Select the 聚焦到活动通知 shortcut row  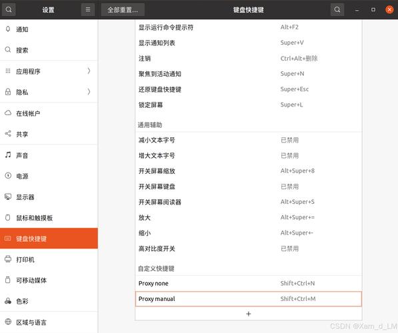(249, 74)
